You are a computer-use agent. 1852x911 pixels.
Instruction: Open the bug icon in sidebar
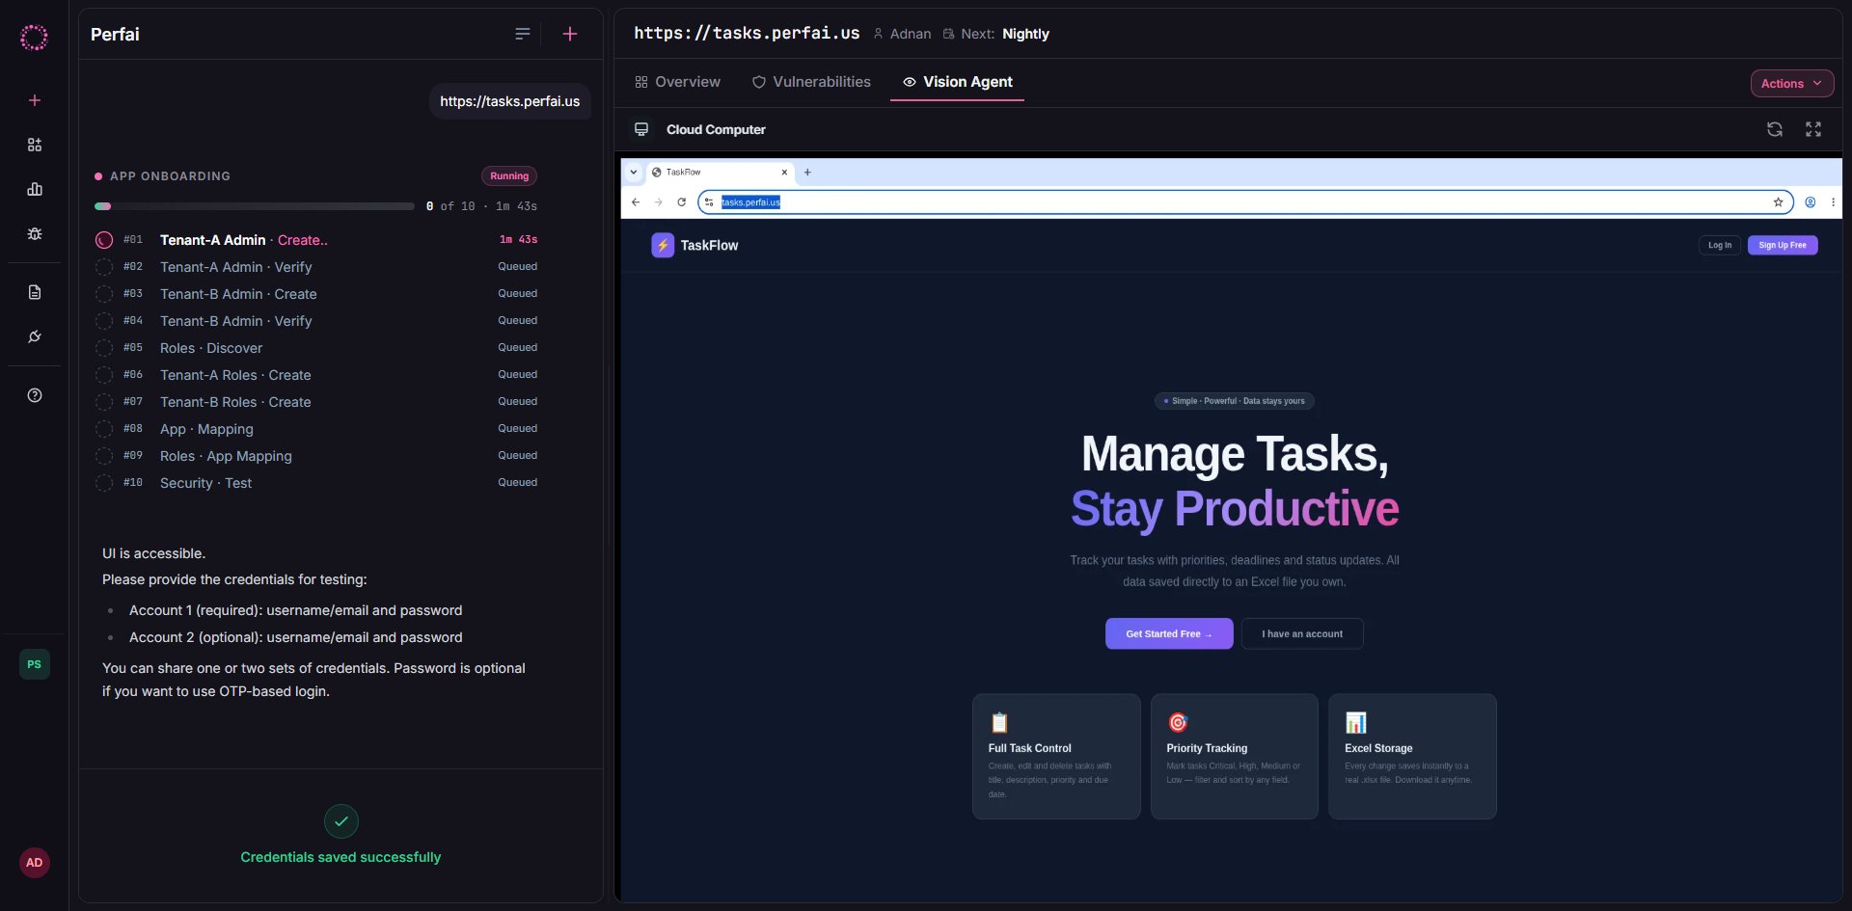[35, 233]
